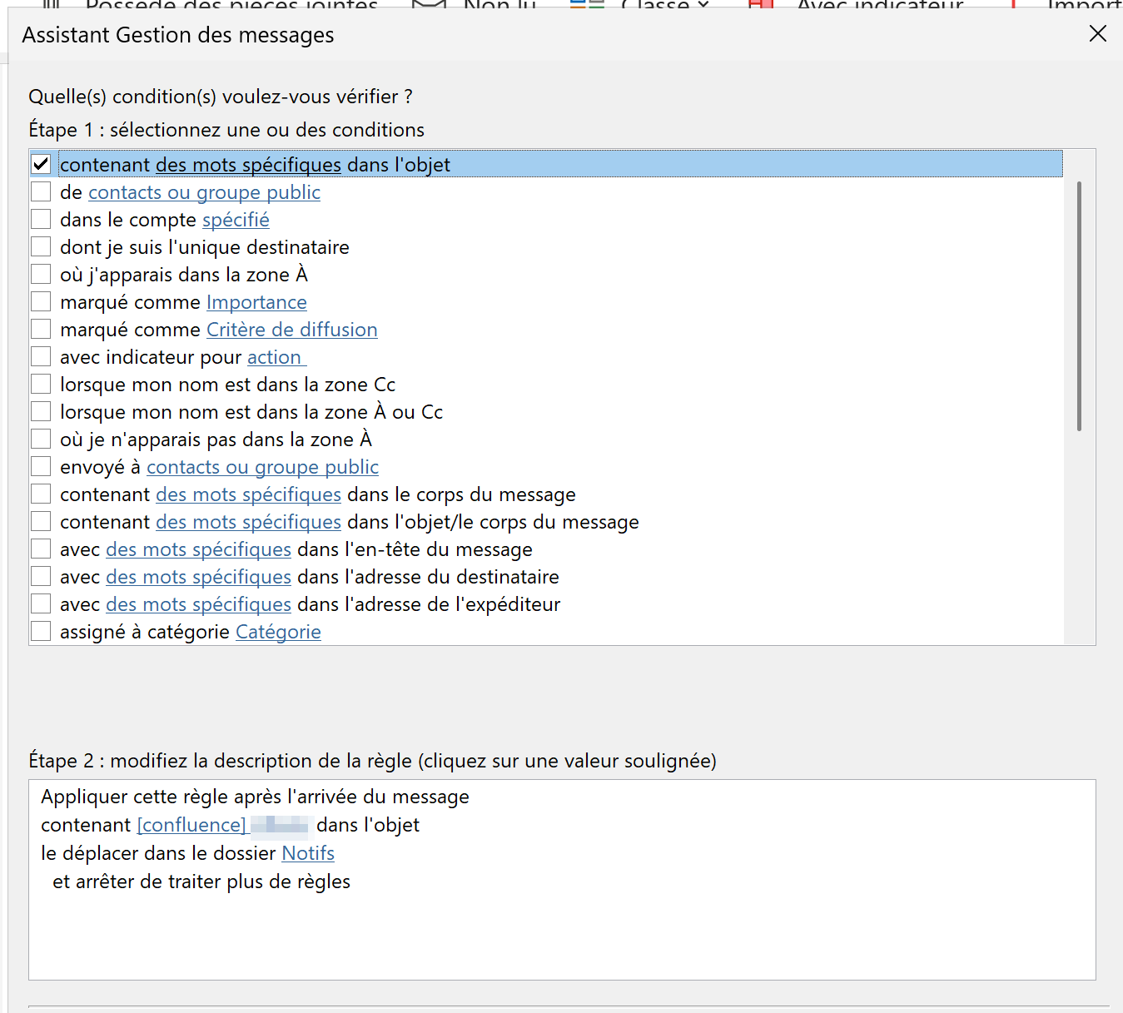Check 'avec indicateur pour action' condition

coord(41,356)
